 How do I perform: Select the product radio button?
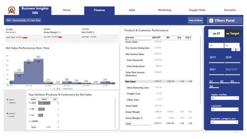(7, 113)
